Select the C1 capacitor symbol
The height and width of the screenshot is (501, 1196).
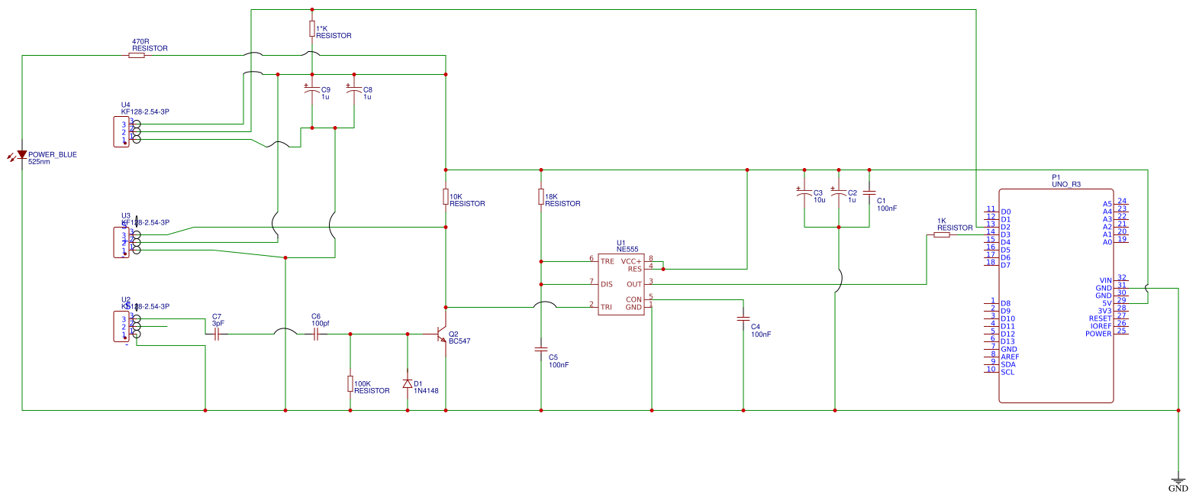click(x=869, y=193)
